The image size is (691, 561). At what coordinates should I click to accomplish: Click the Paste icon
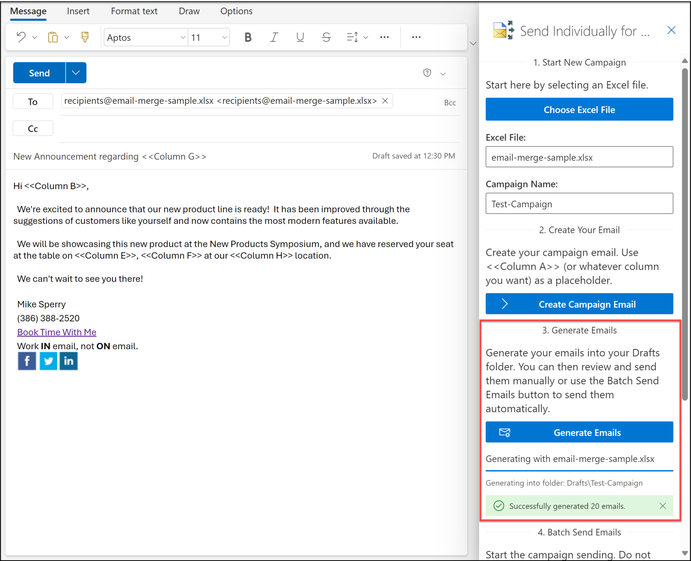click(x=53, y=37)
